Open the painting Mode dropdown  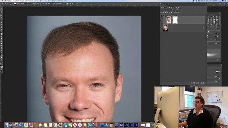(x=26, y=4)
